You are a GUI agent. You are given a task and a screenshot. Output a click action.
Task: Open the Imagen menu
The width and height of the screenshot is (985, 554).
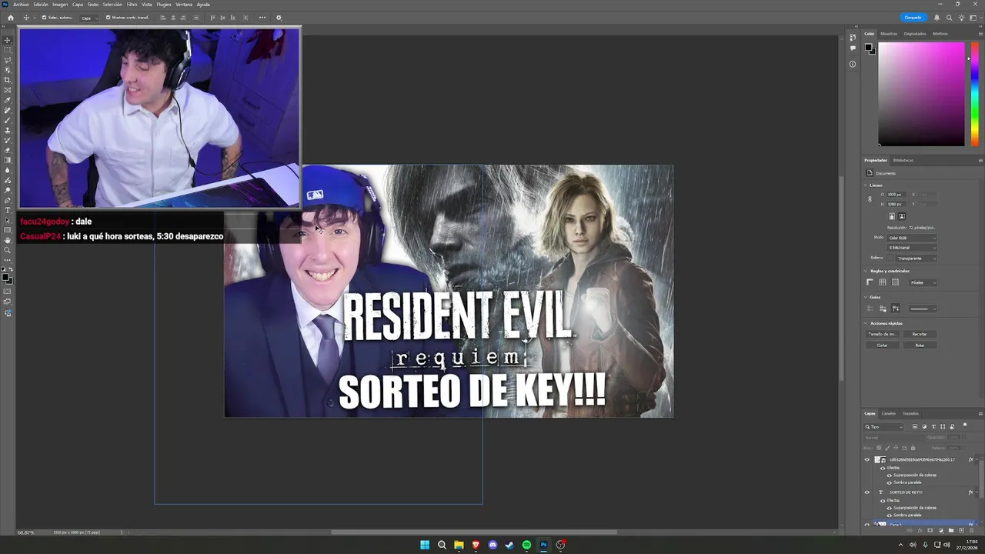pyautogui.click(x=60, y=5)
